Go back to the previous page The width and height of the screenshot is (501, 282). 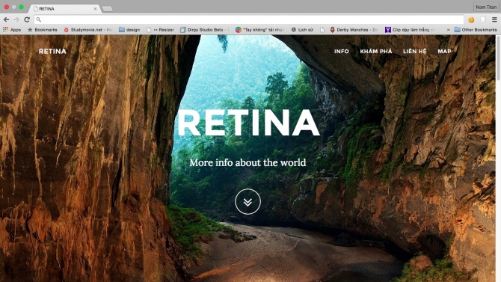click(x=7, y=19)
